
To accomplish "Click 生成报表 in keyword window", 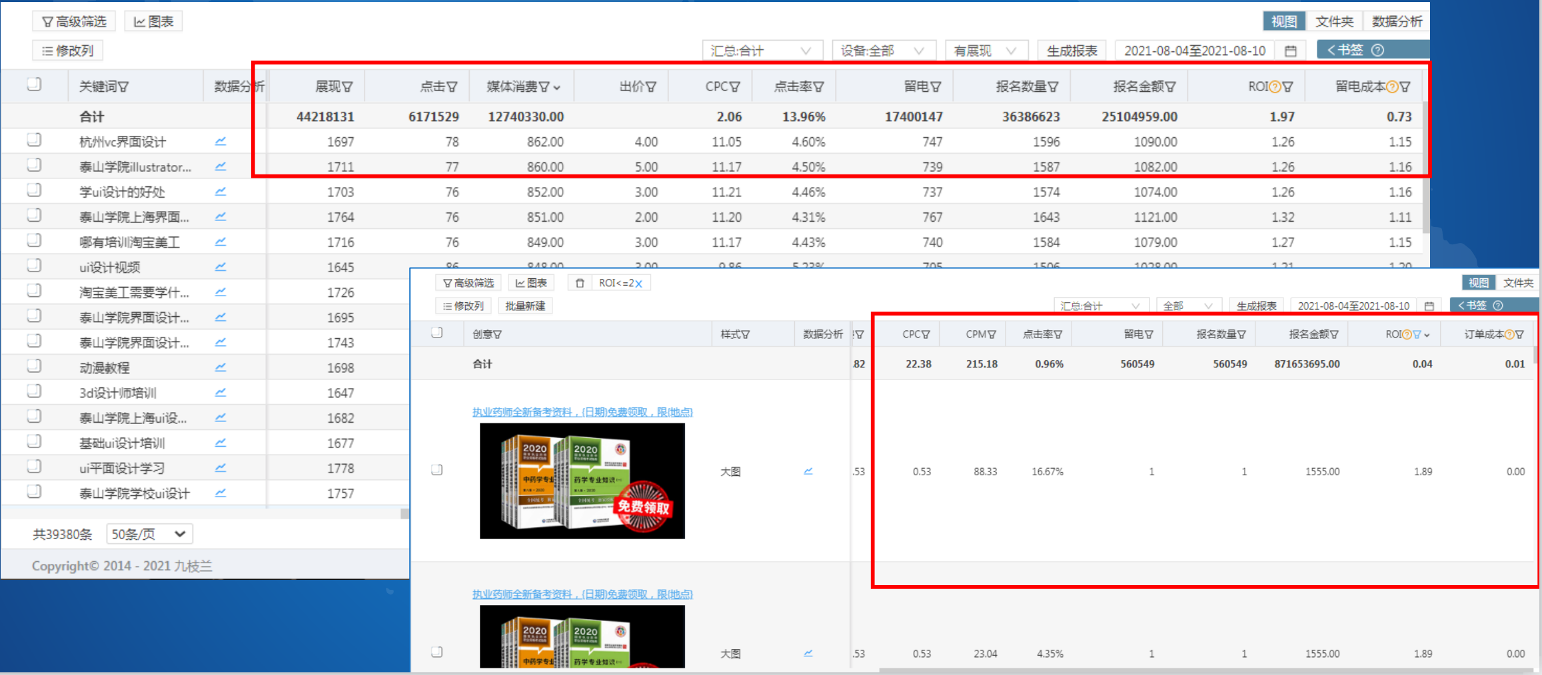I will pyautogui.click(x=1072, y=51).
